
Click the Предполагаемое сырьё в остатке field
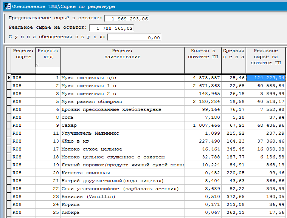tap(127, 18)
